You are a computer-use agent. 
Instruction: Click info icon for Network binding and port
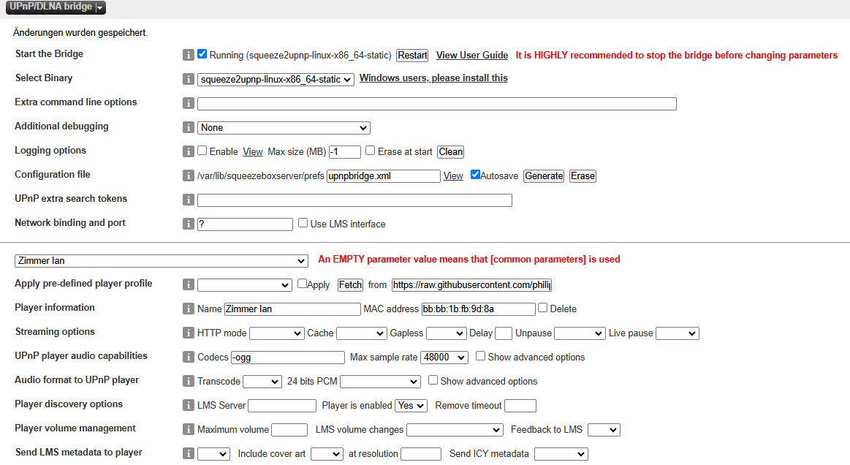pos(188,224)
